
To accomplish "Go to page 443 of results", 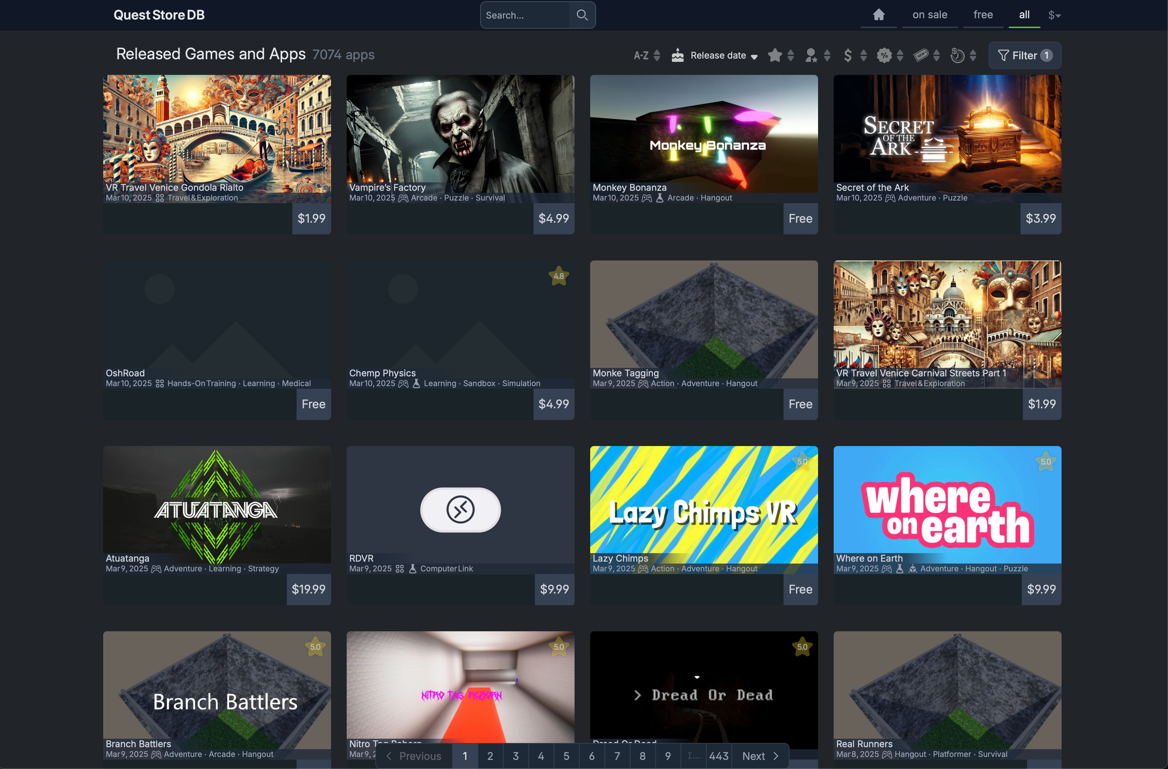I will coord(718,756).
